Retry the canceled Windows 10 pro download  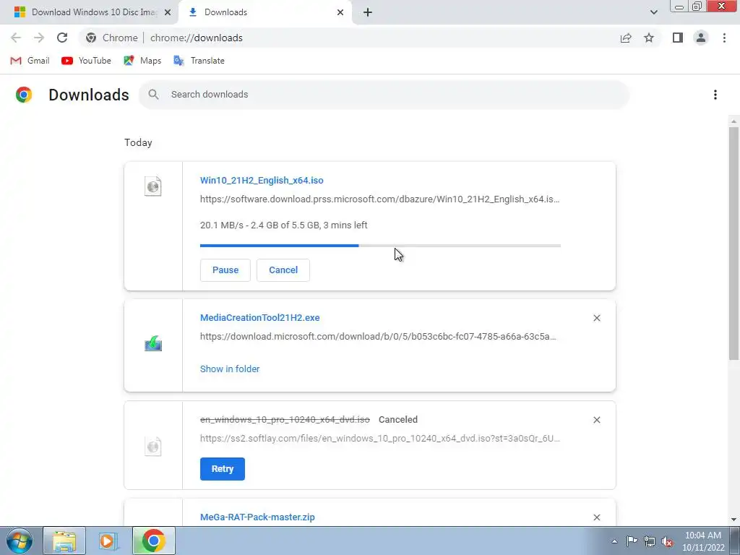click(x=223, y=469)
